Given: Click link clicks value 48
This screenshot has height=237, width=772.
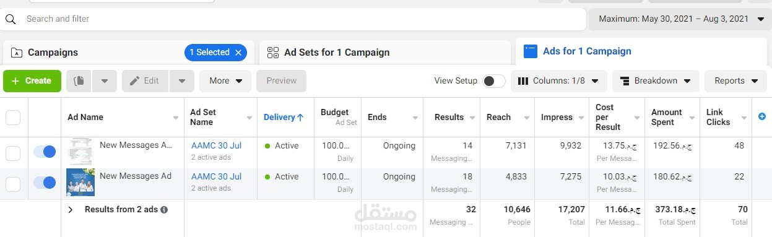Looking at the screenshot, I should click(x=739, y=146).
